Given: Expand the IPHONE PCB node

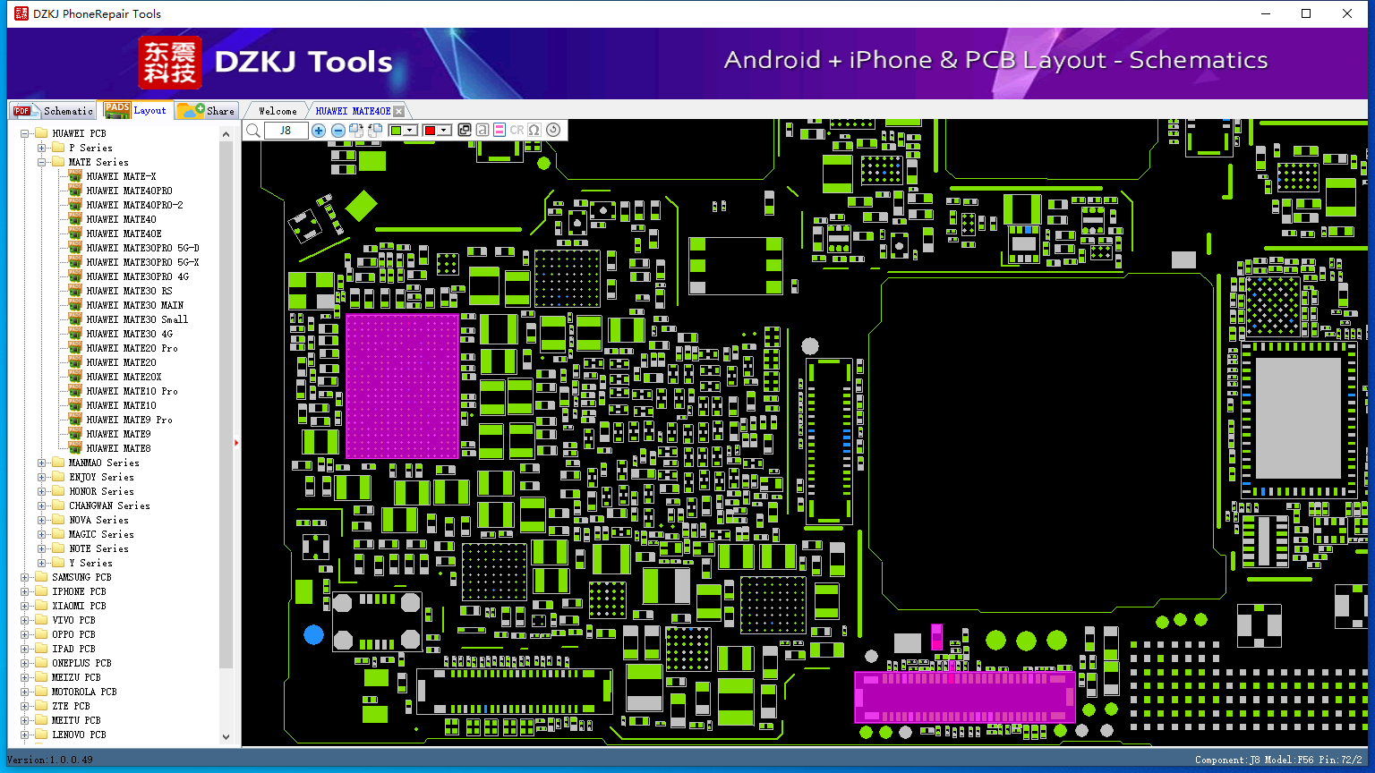Looking at the screenshot, I should click(x=25, y=591).
